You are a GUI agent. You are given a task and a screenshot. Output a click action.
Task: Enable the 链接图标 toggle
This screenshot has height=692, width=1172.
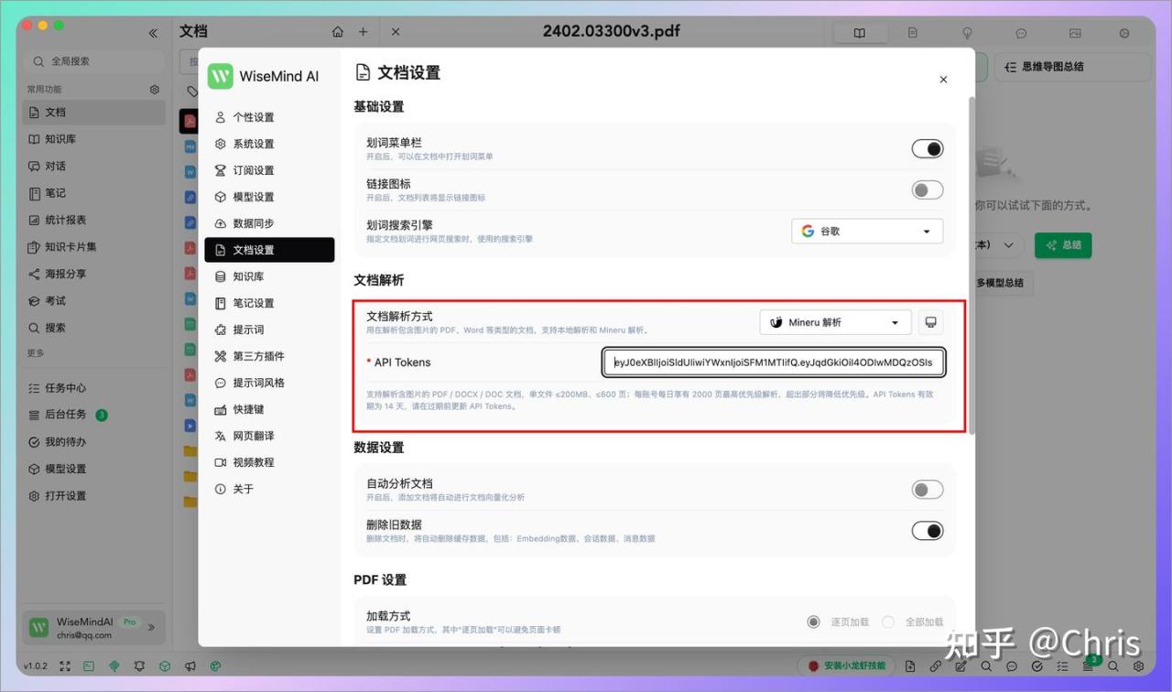[927, 190]
